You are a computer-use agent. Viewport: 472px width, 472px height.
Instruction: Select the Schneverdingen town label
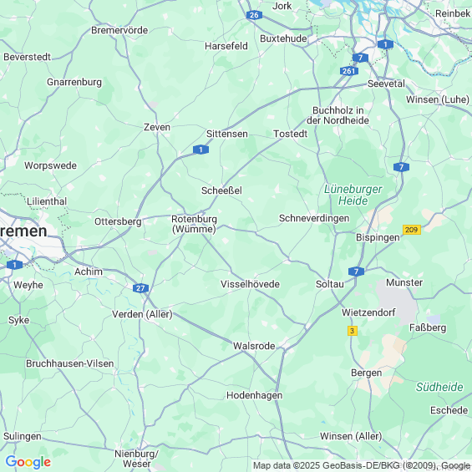(x=314, y=219)
